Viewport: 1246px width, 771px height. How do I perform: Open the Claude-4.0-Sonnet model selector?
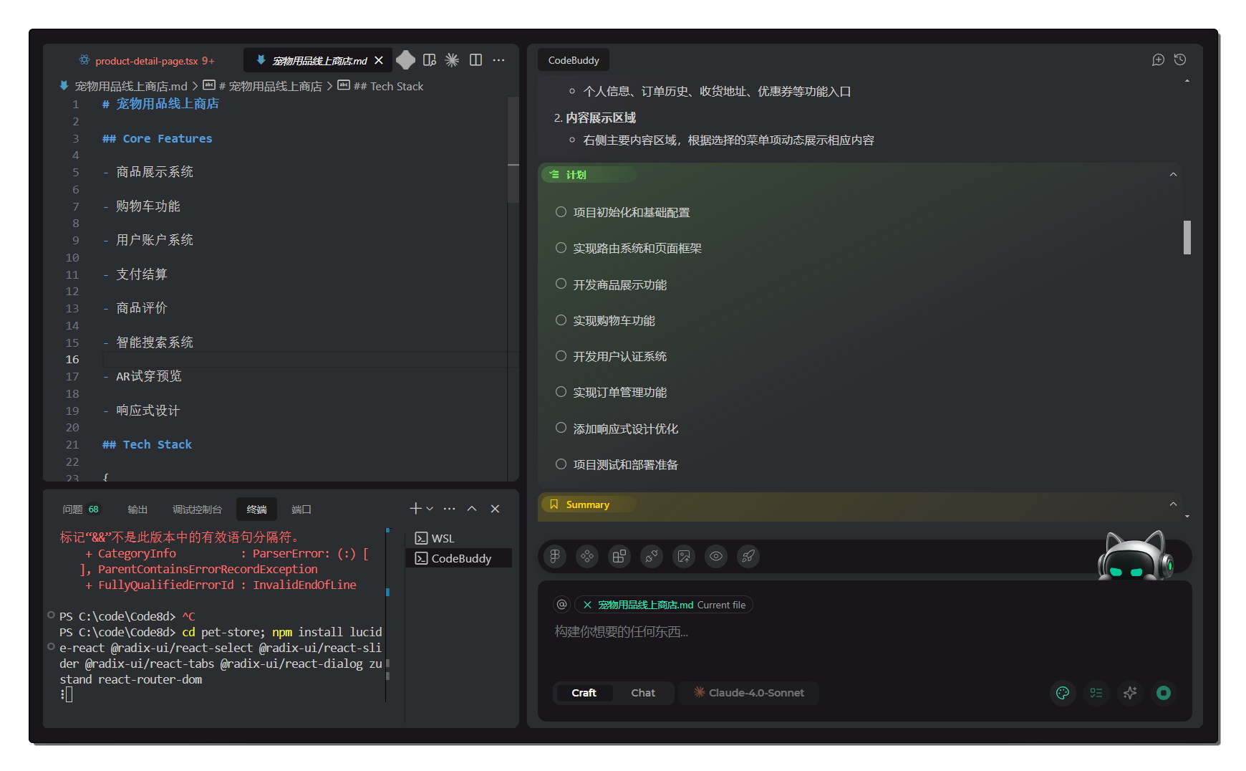coord(749,693)
